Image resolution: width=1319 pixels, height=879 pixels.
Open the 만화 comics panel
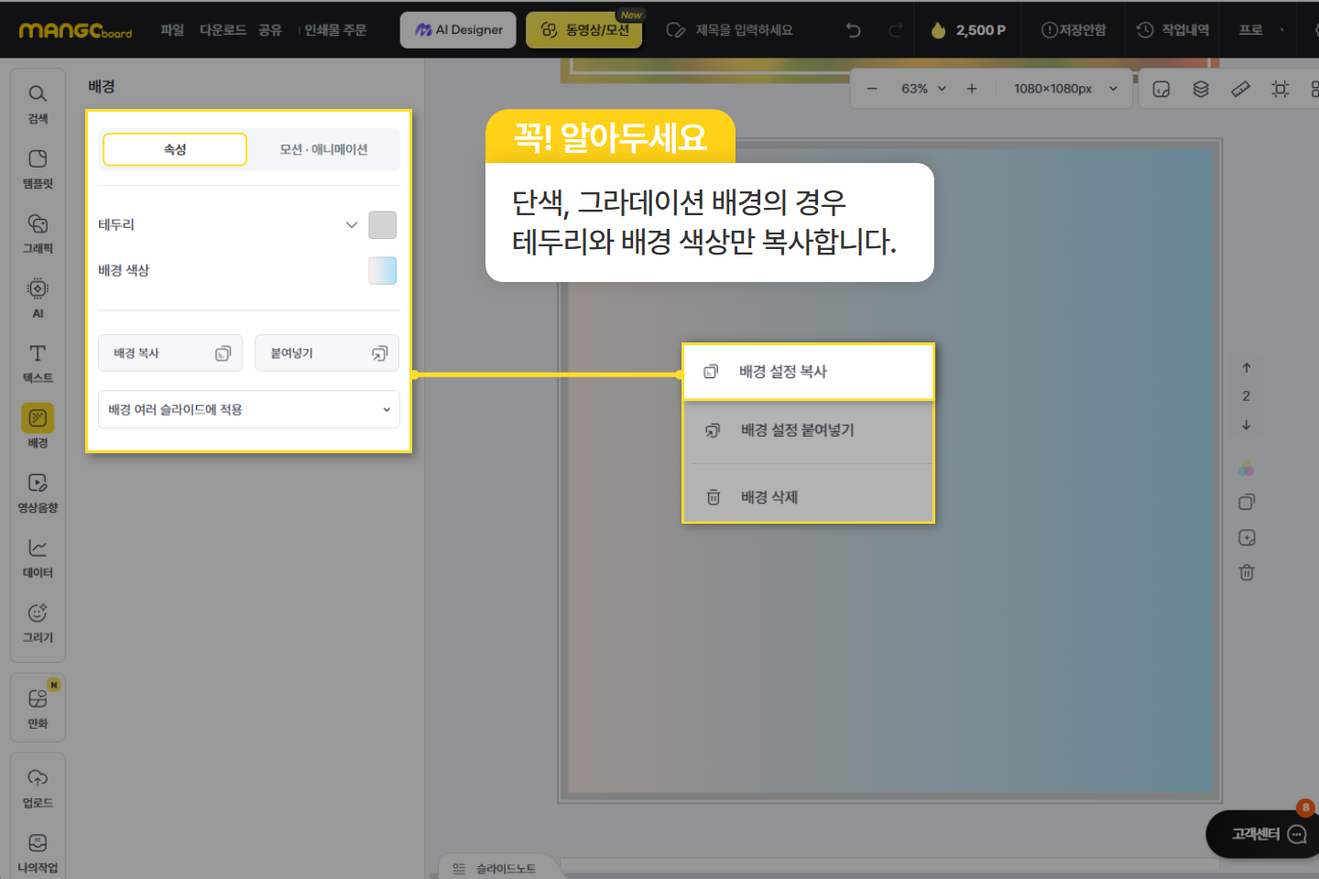click(x=38, y=708)
